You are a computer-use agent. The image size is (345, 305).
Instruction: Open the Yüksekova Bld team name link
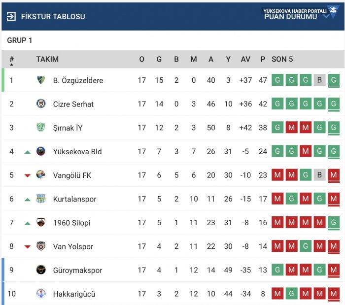pyautogui.click(x=77, y=152)
